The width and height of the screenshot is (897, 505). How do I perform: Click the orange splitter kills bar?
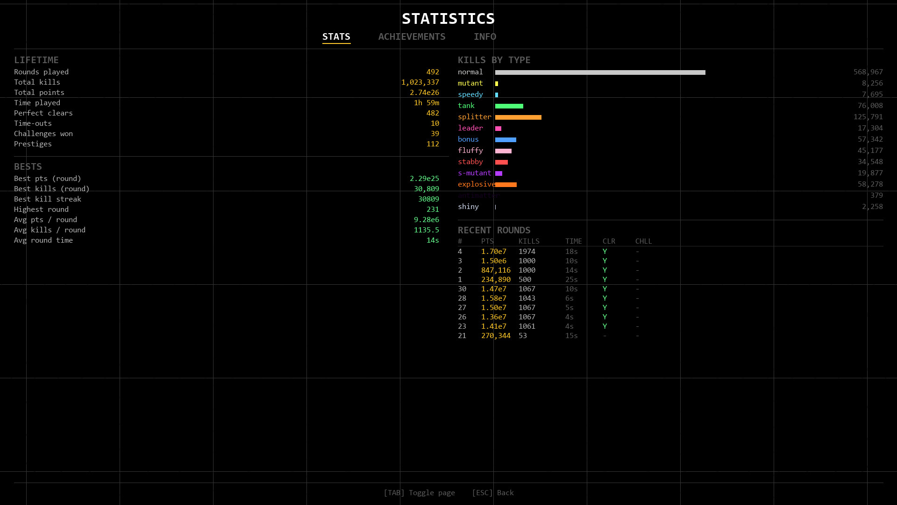pos(518,117)
